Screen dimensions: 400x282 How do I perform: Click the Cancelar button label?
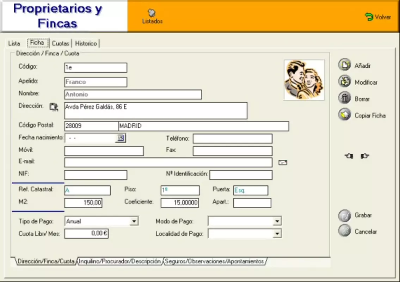(x=366, y=232)
